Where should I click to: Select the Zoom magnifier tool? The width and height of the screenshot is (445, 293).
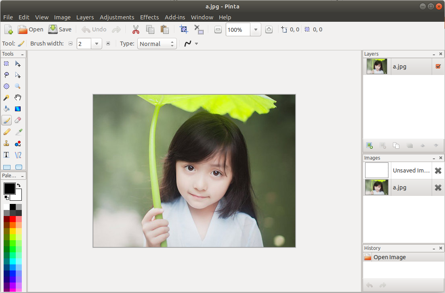coord(18,86)
